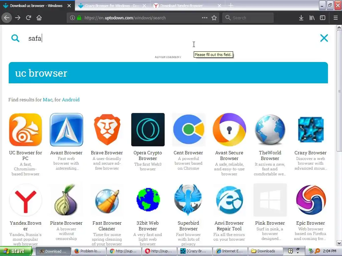Click the Uptodown search magnifier icon
Image resolution: width=342 pixels, height=256 pixels.
click(15, 38)
